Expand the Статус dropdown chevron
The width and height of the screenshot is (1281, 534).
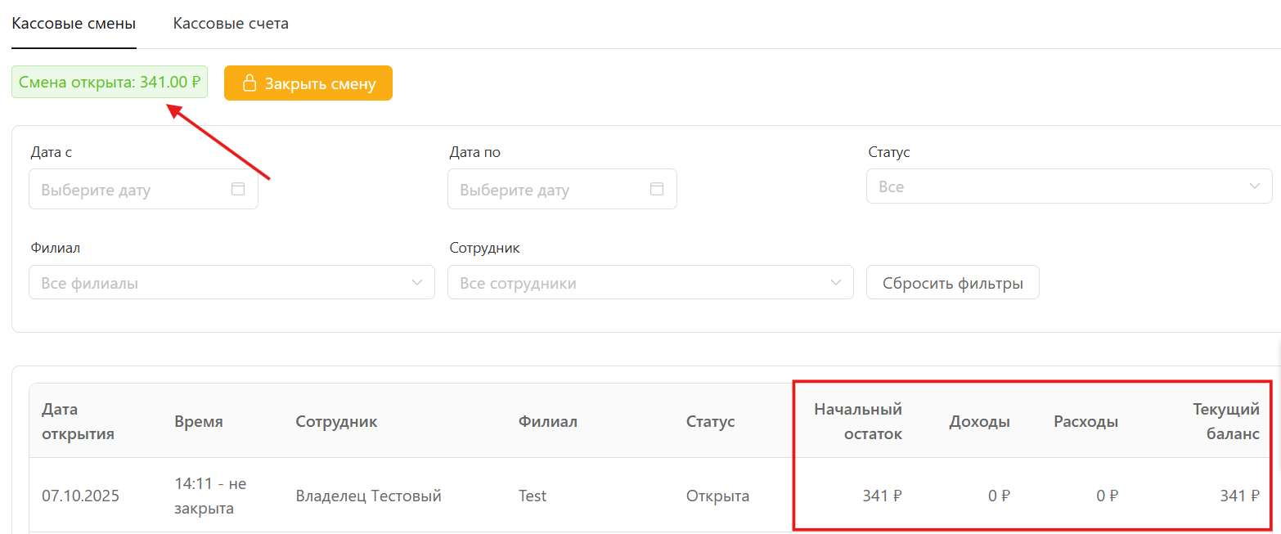tap(1256, 186)
